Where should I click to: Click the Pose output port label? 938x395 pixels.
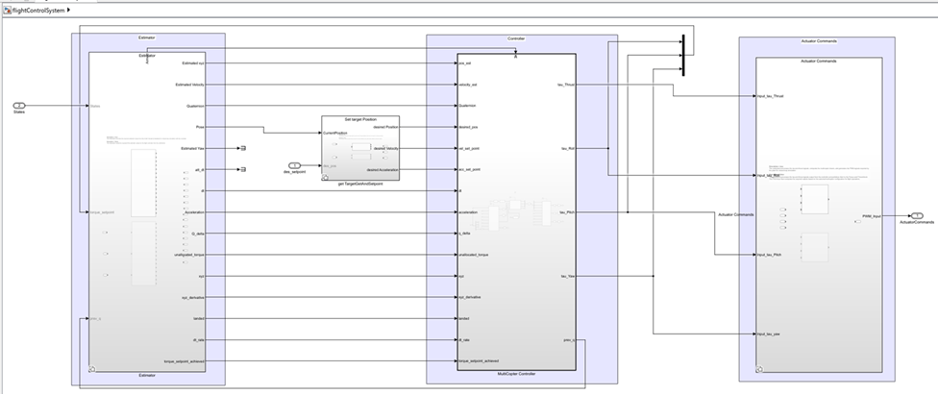[200, 127]
